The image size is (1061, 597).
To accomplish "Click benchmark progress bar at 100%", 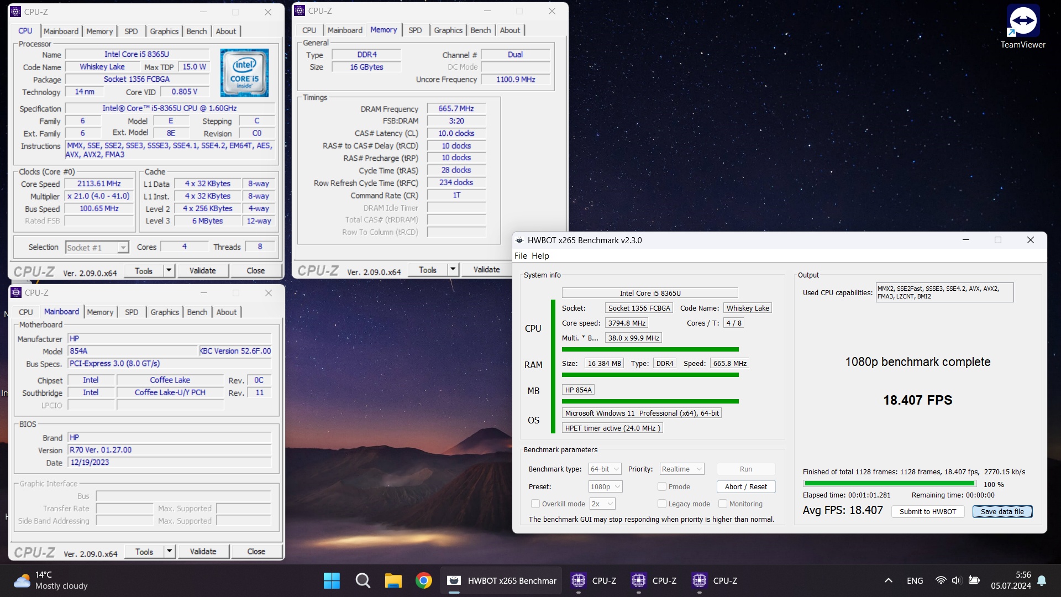I will tap(889, 484).
